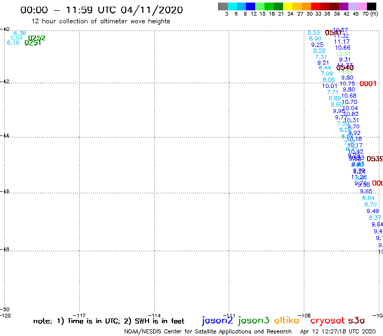Click wave height value 6.19
This screenshot has width=383, height=336.
coord(13,43)
